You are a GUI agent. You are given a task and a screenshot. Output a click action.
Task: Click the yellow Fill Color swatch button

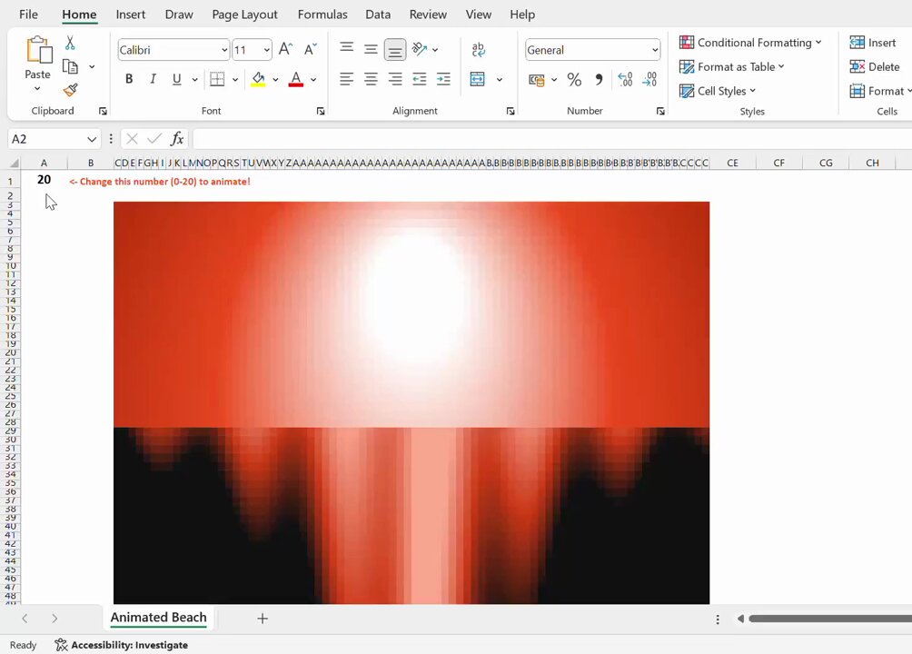coord(258,79)
